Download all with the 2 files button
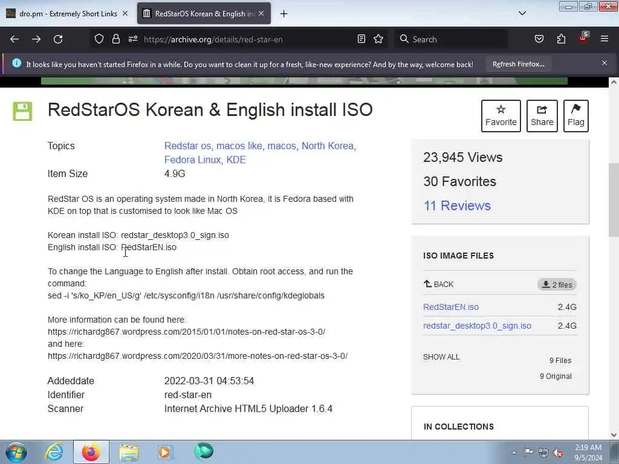 pos(557,285)
